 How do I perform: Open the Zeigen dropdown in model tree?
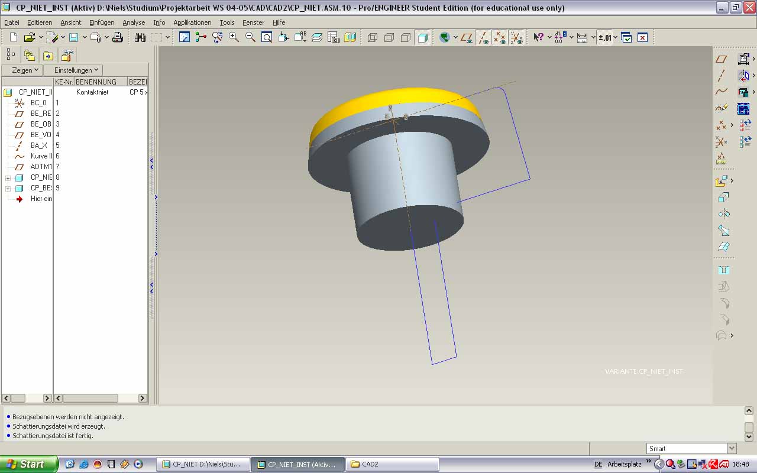click(x=25, y=70)
